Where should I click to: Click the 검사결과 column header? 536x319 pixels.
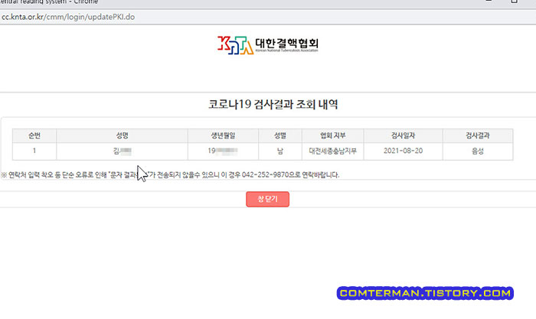pyautogui.click(x=478, y=135)
